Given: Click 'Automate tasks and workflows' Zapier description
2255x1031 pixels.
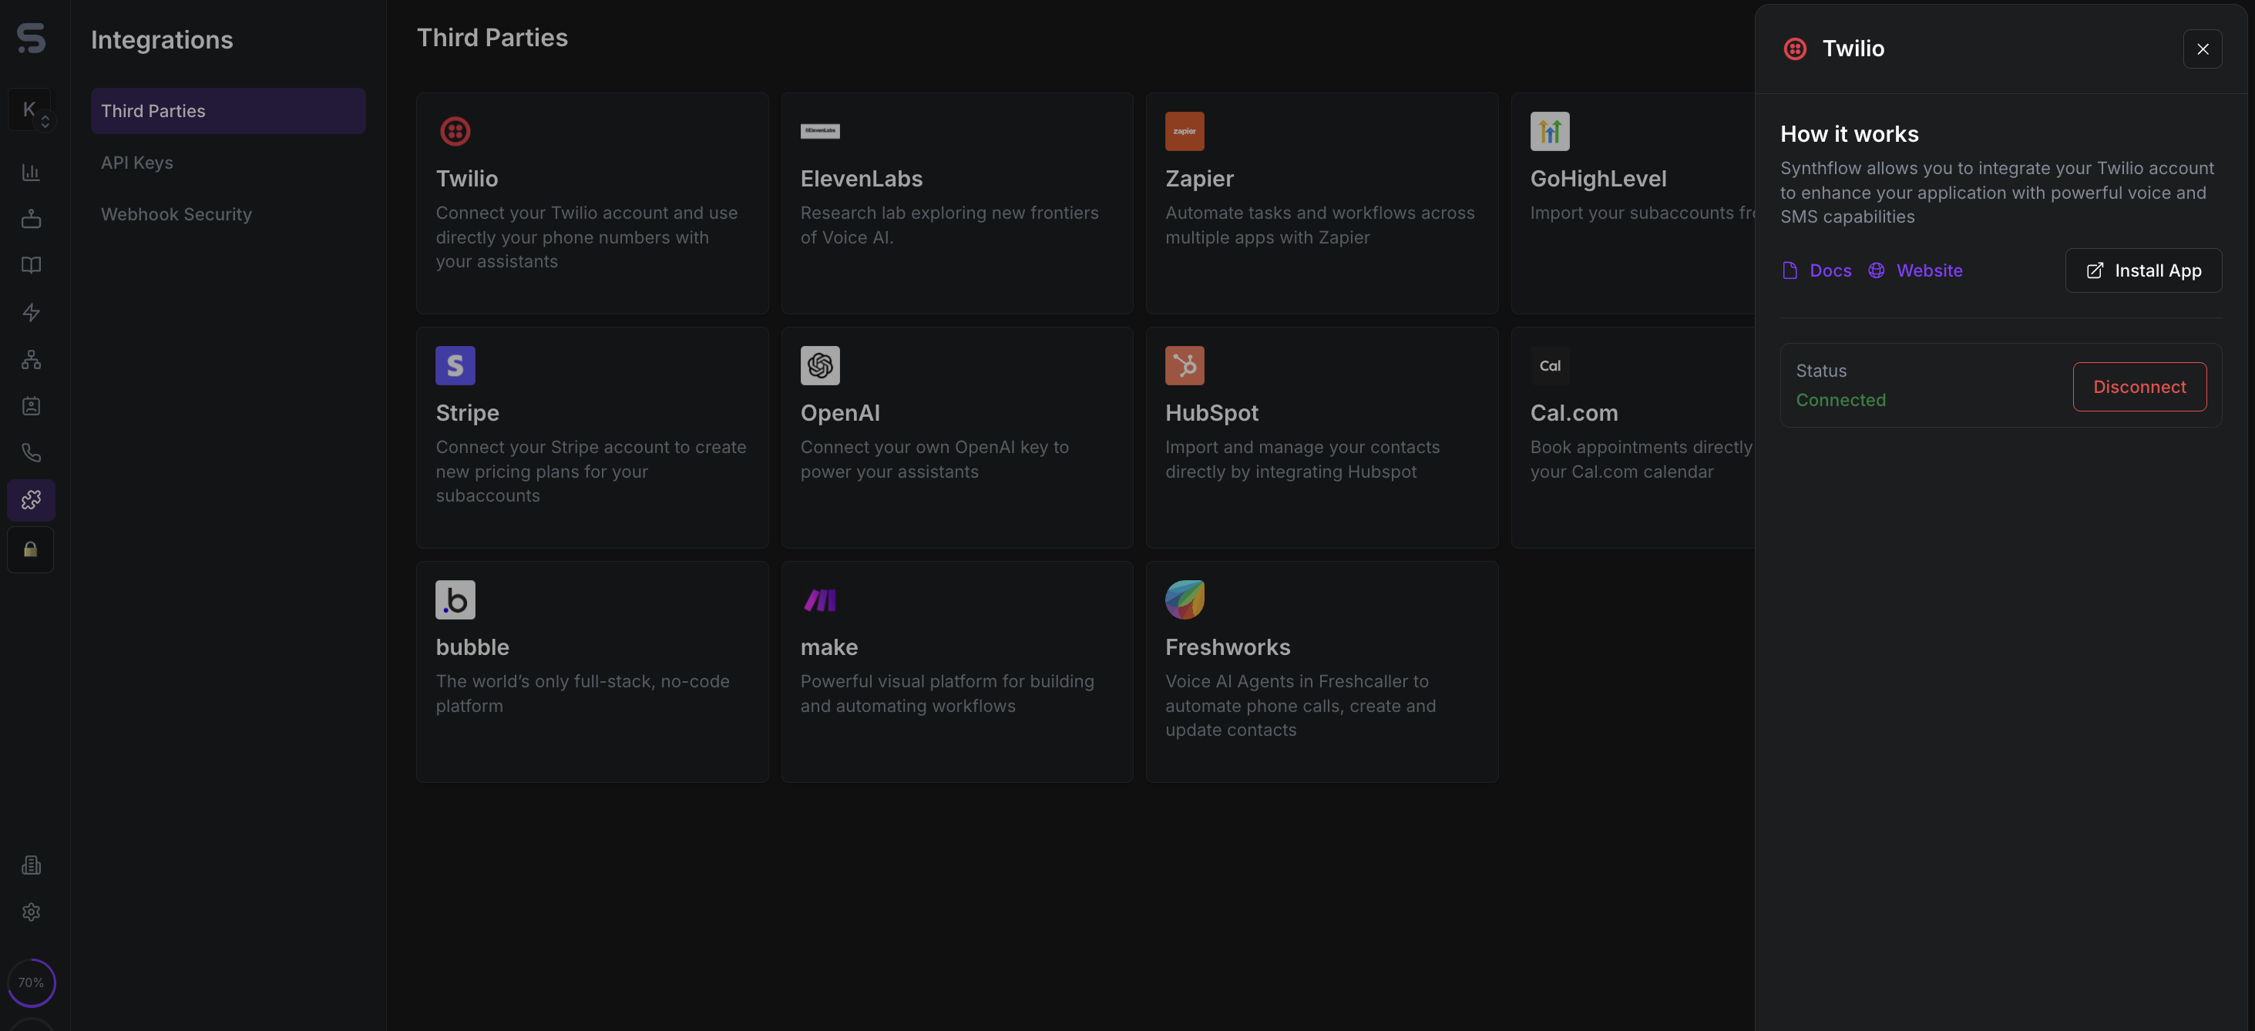Looking at the screenshot, I should (x=1319, y=225).
